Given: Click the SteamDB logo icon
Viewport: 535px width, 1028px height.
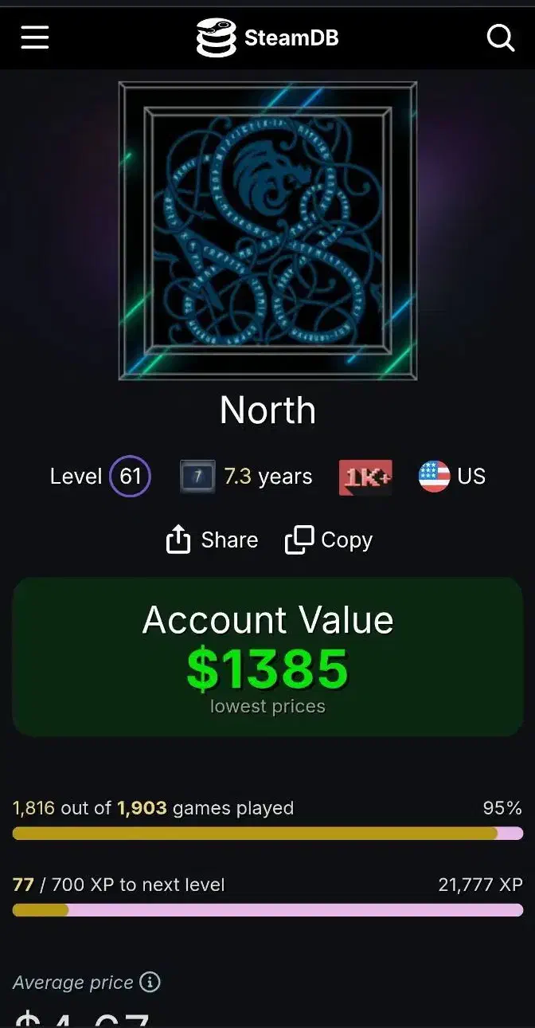Looking at the screenshot, I should pyautogui.click(x=216, y=37).
